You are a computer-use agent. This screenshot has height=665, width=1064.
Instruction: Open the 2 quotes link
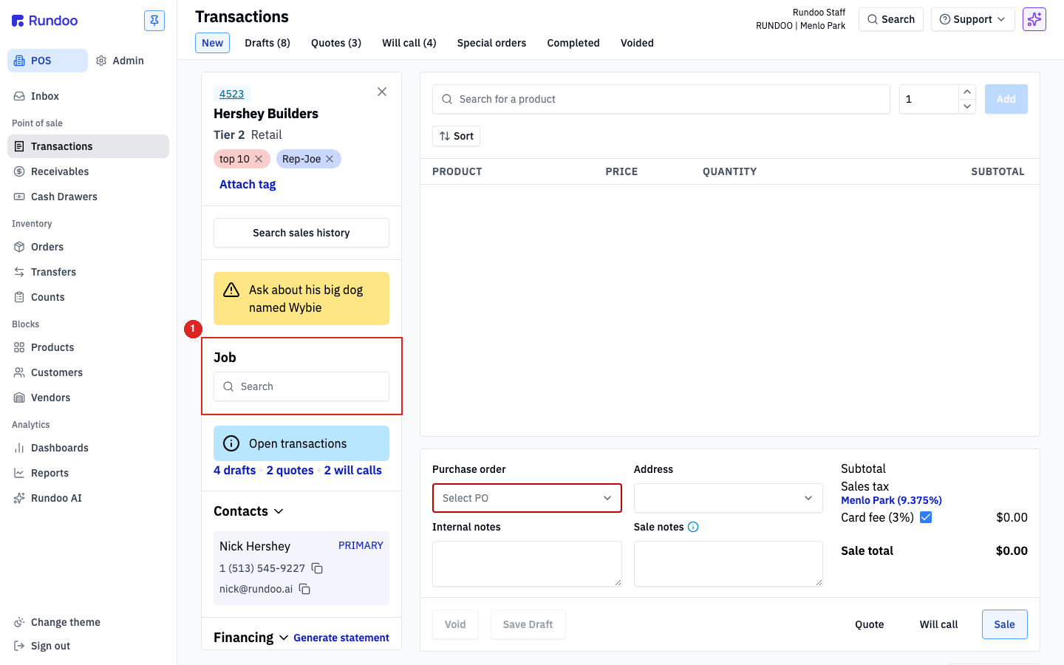(x=290, y=471)
